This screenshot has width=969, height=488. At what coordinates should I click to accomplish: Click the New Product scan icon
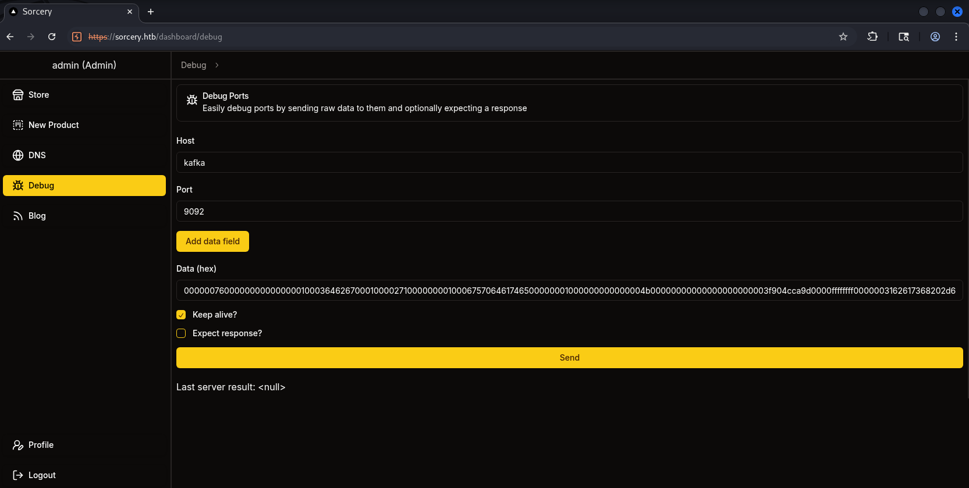pos(18,125)
